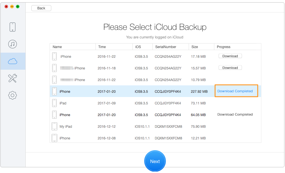Click date 2017-01-09 in iPad row

click(107, 103)
